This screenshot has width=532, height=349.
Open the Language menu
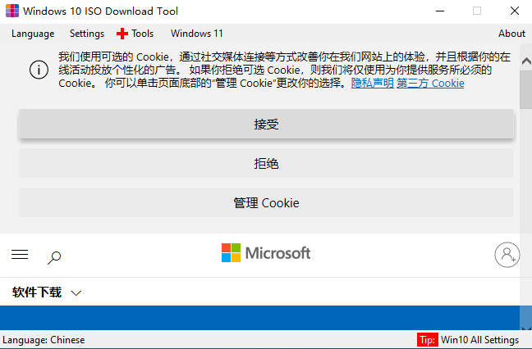[x=34, y=34]
